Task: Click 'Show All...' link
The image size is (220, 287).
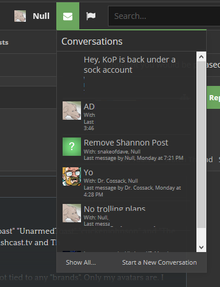Action: (81, 262)
